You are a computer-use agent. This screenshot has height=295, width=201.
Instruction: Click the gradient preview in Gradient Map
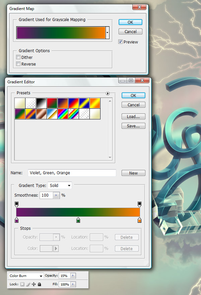(61, 33)
